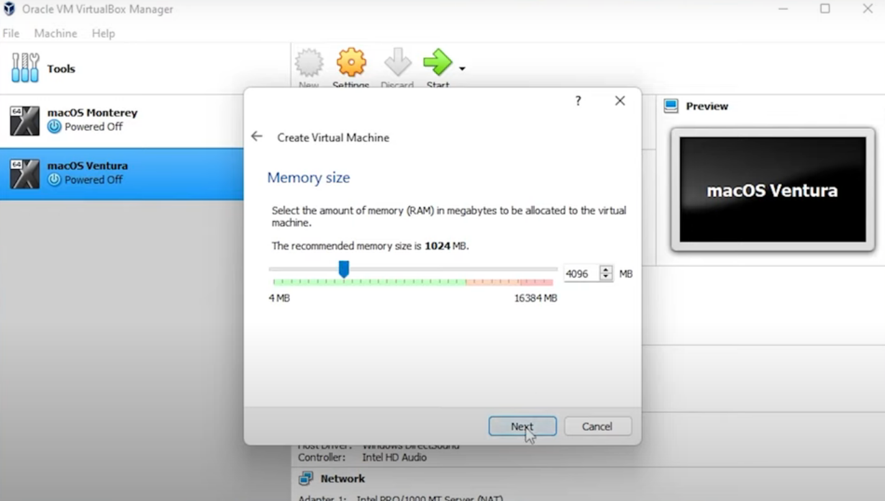Click the New machine toolbar icon
This screenshot has height=501, width=885.
click(x=309, y=63)
